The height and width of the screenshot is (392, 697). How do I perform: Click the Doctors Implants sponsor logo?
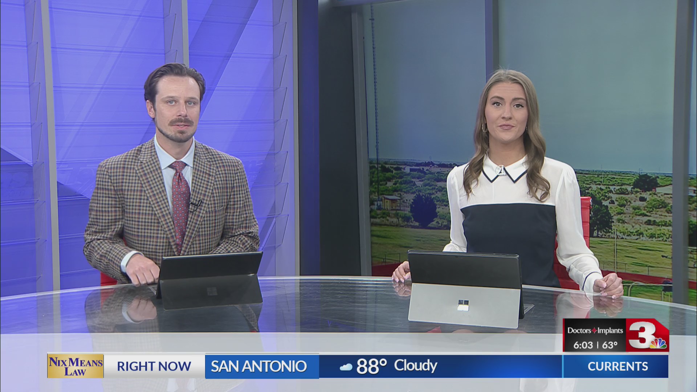coord(595,330)
